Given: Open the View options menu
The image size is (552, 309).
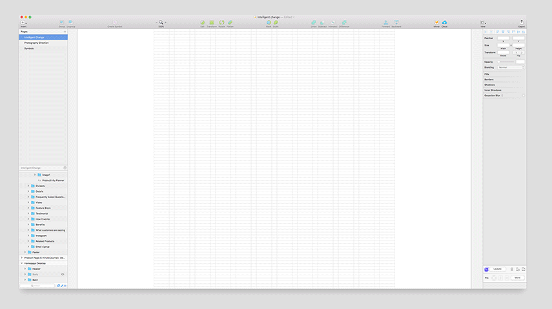Looking at the screenshot, I should point(483,23).
